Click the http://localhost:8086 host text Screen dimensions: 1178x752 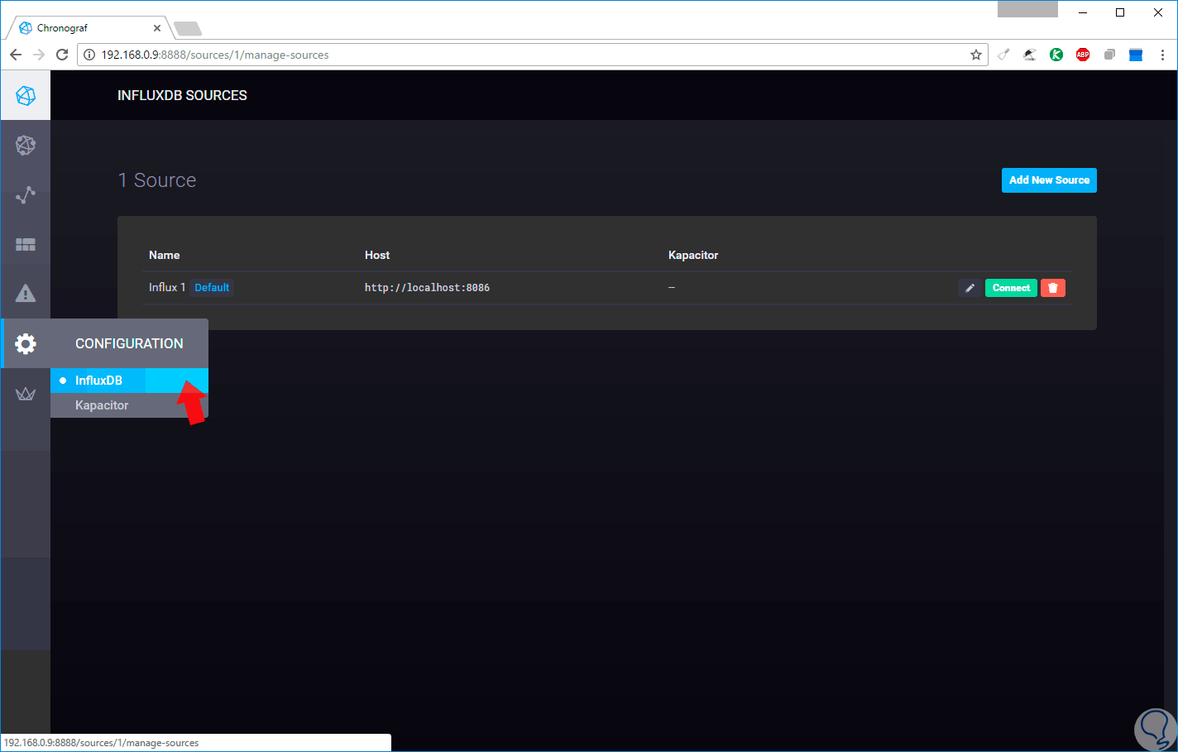tap(427, 288)
